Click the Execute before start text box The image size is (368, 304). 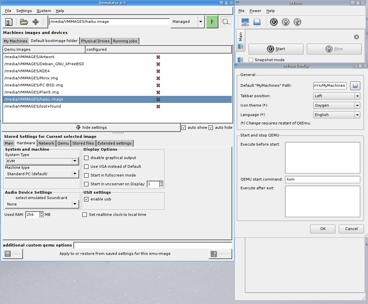pos(323,158)
